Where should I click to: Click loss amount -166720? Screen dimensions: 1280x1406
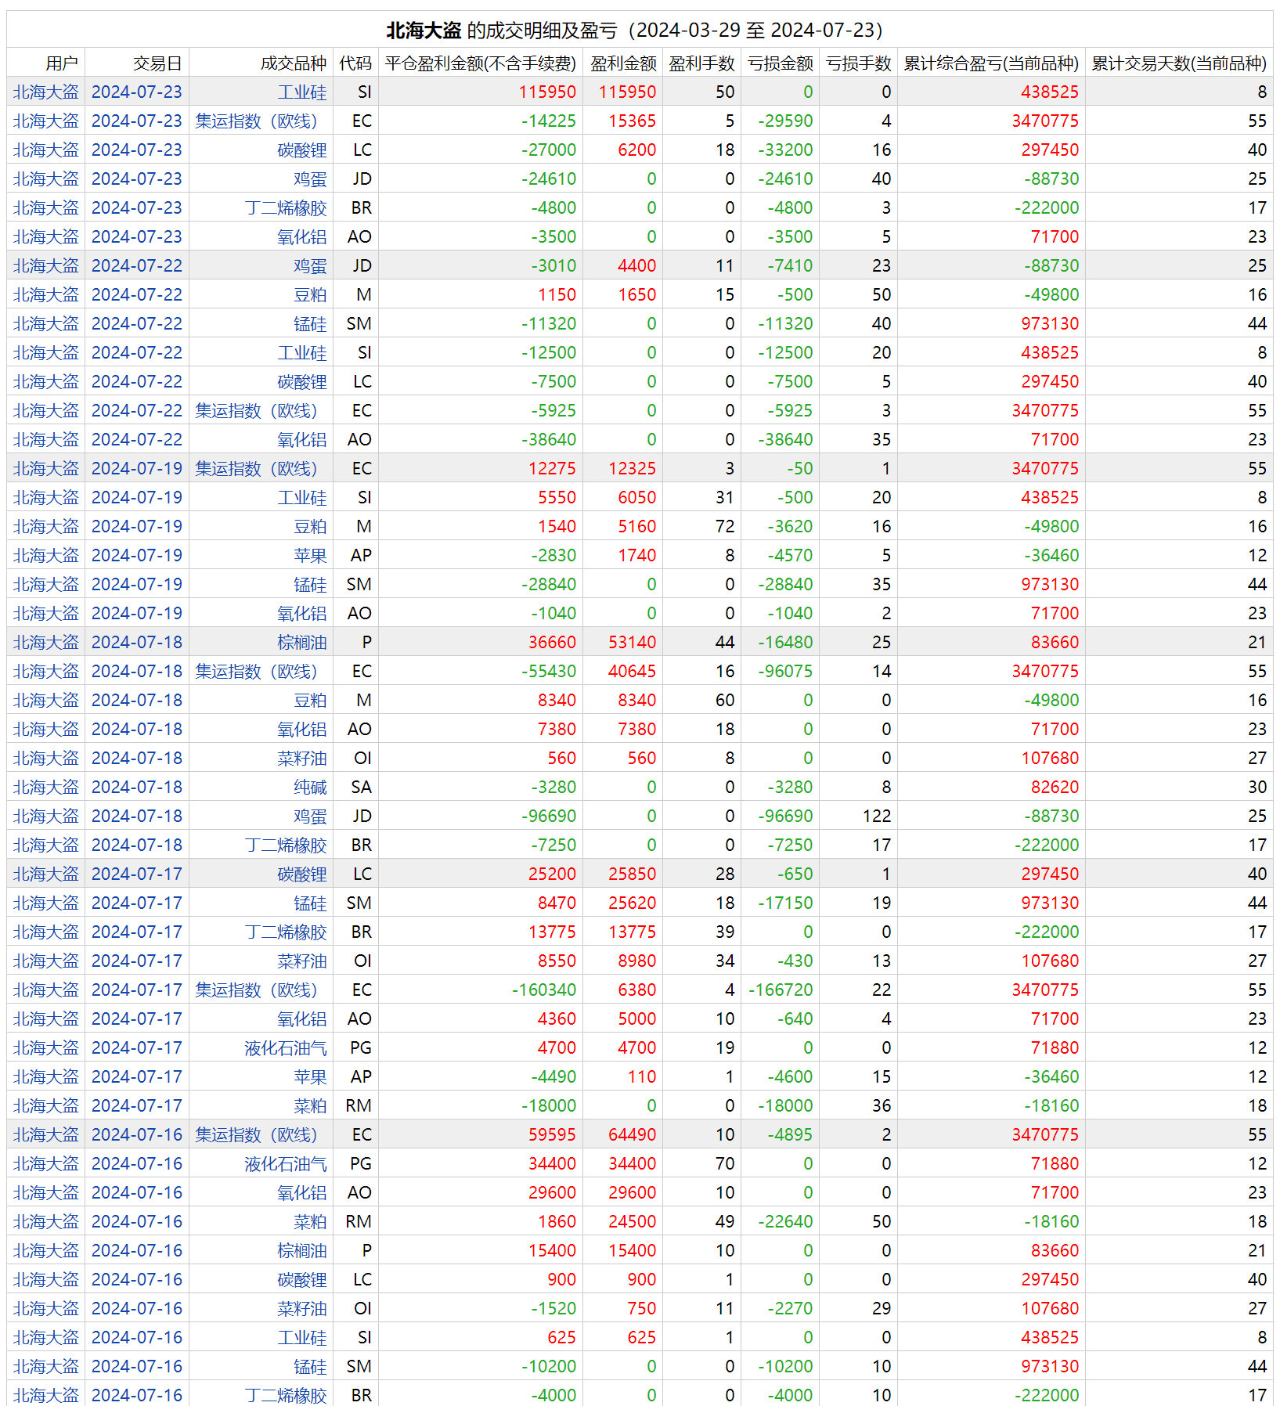tap(781, 990)
